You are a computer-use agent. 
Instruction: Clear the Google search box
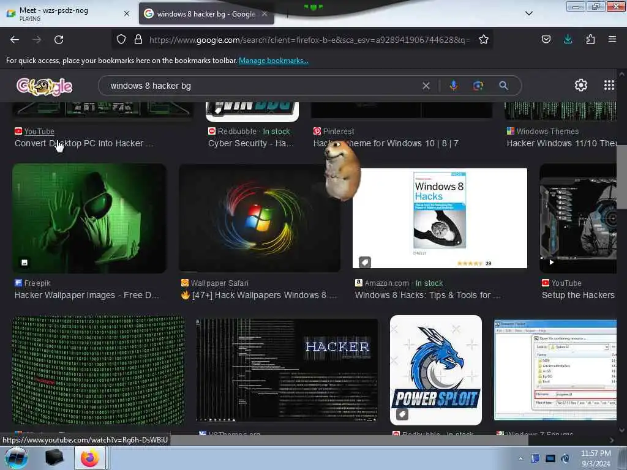426,86
